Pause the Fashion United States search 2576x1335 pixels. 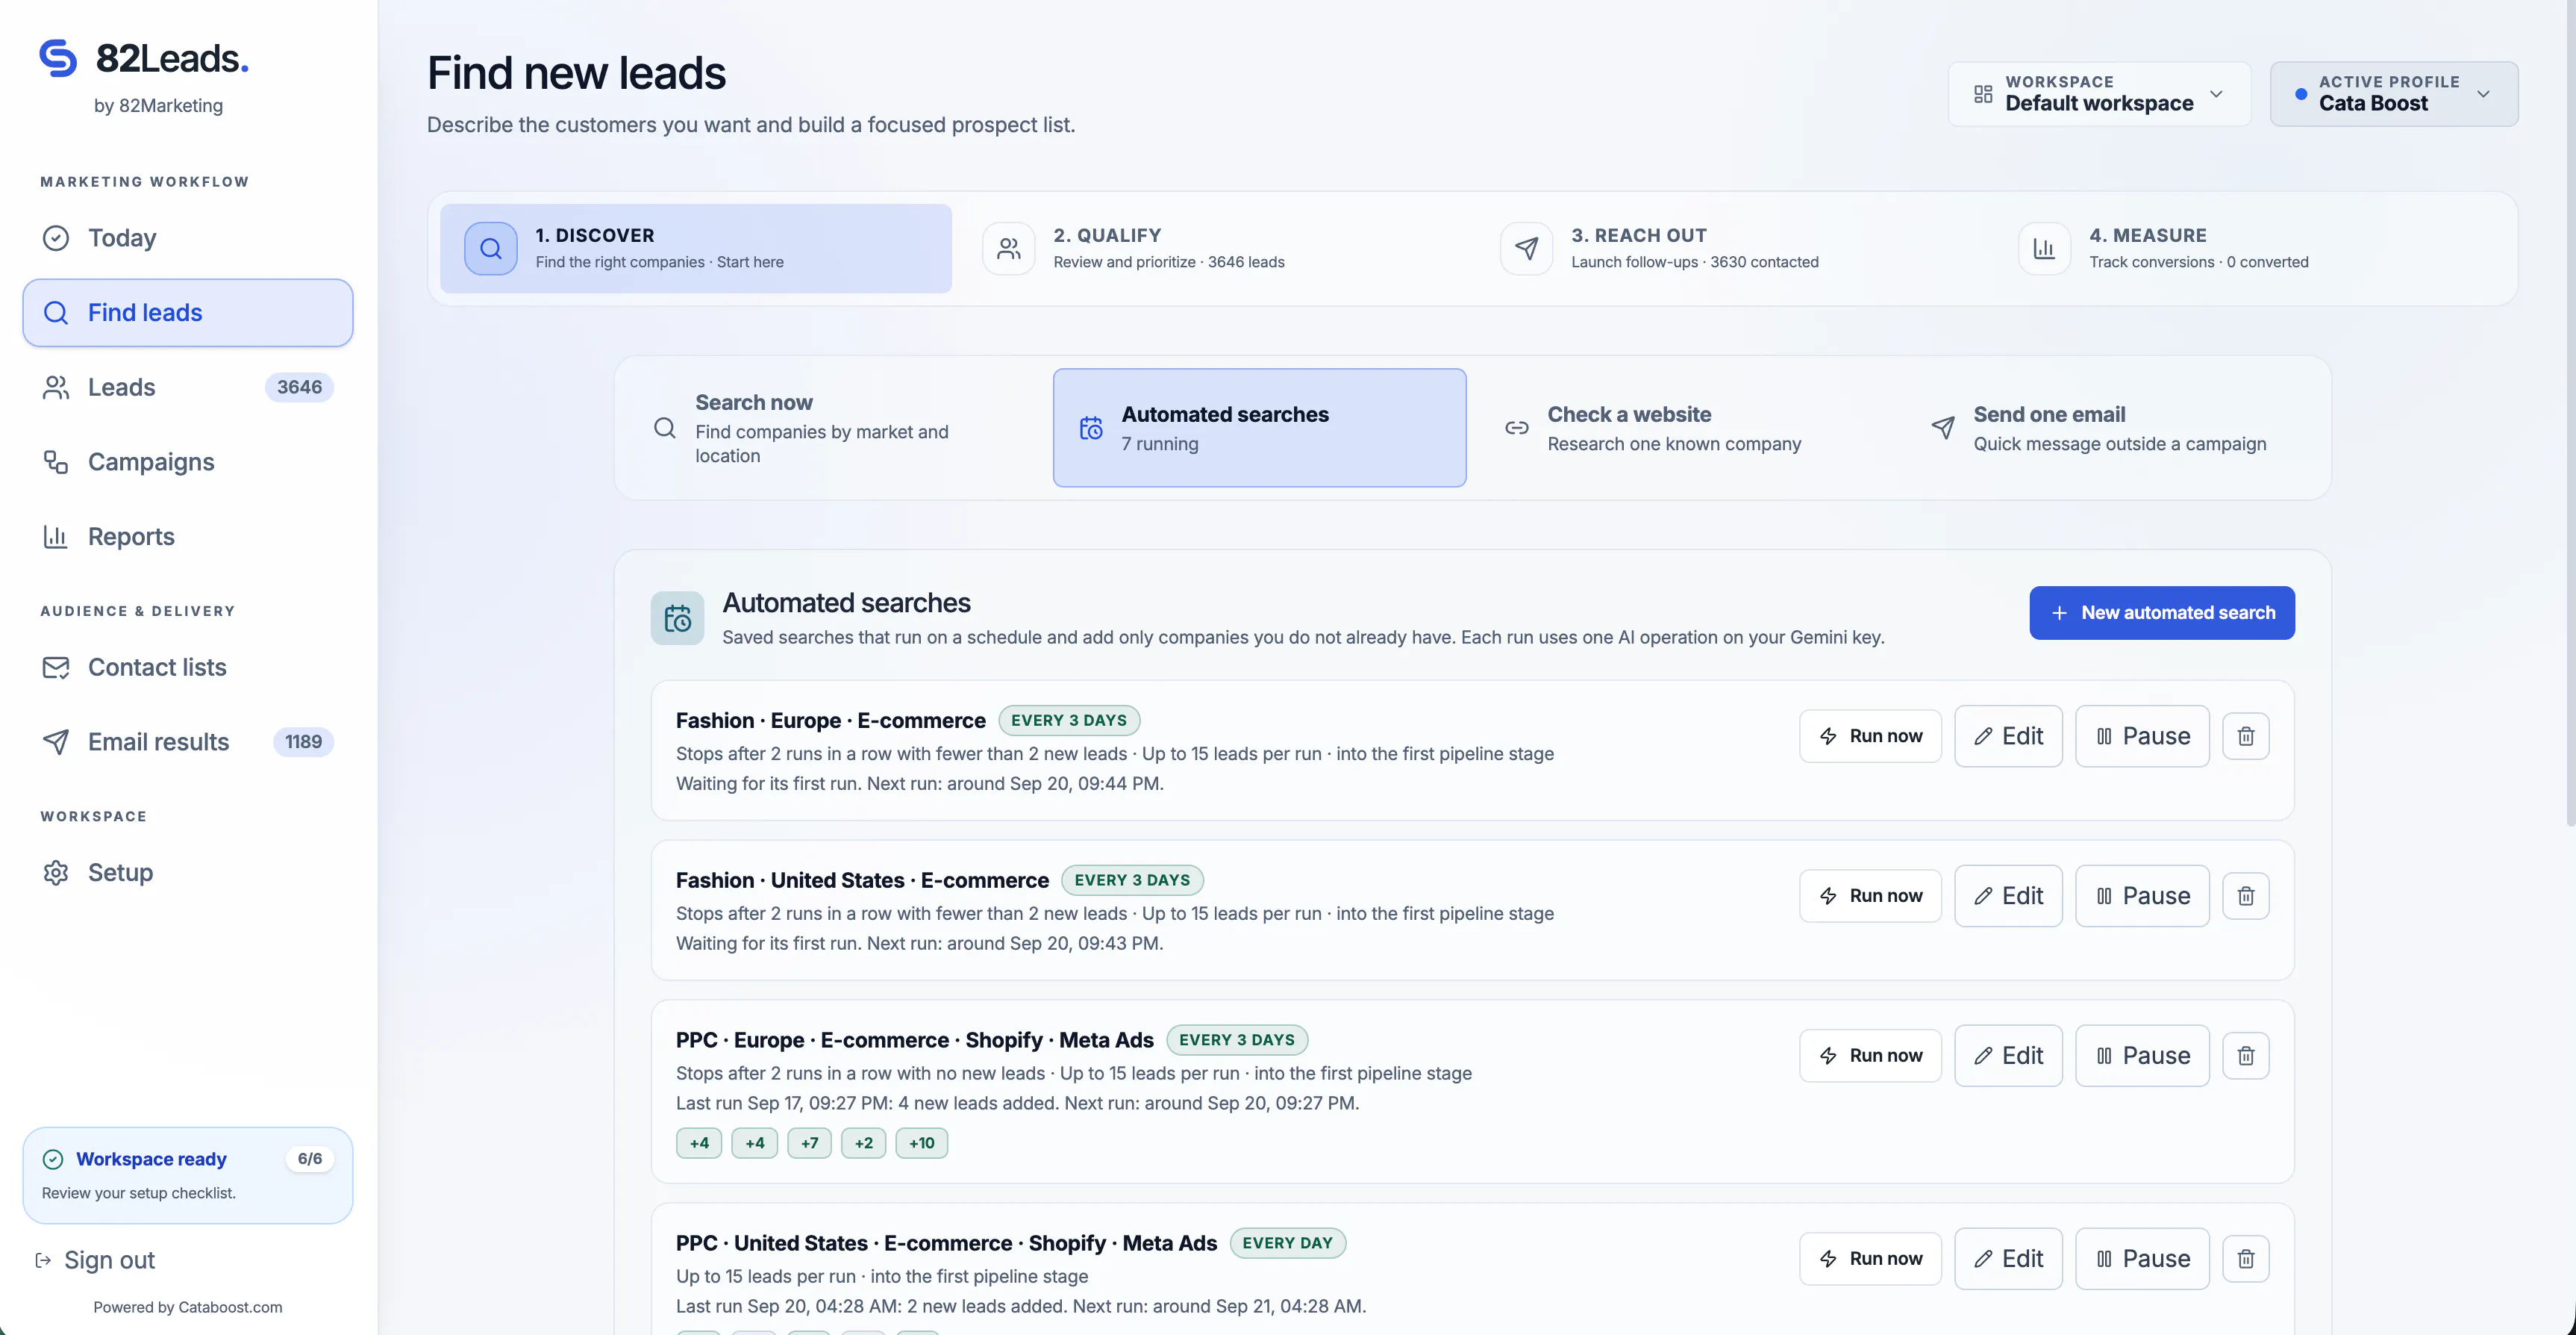point(2142,896)
